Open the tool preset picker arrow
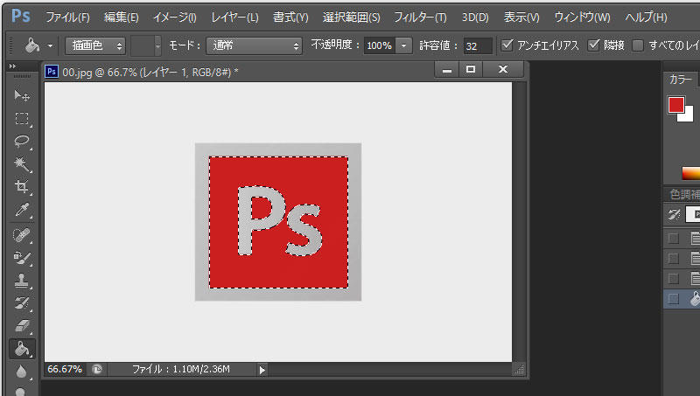This screenshot has height=396, width=700. point(50,45)
